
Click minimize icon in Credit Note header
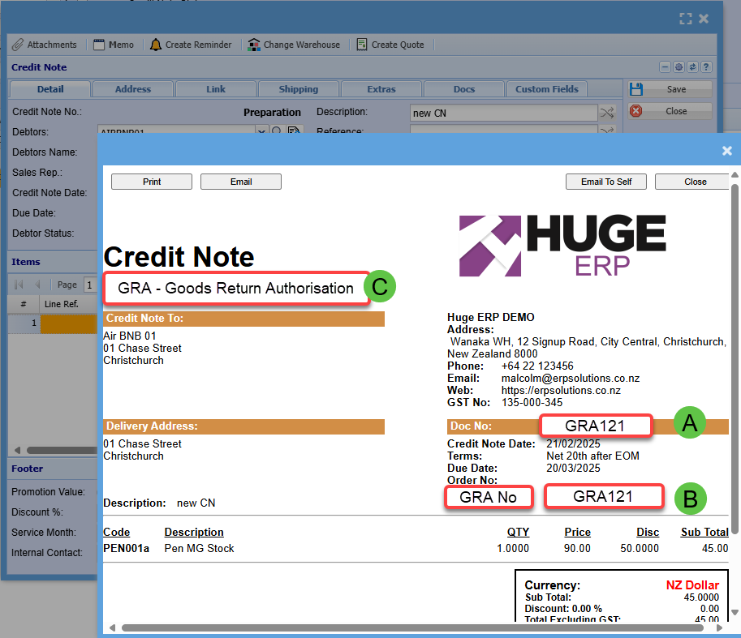[665, 67]
